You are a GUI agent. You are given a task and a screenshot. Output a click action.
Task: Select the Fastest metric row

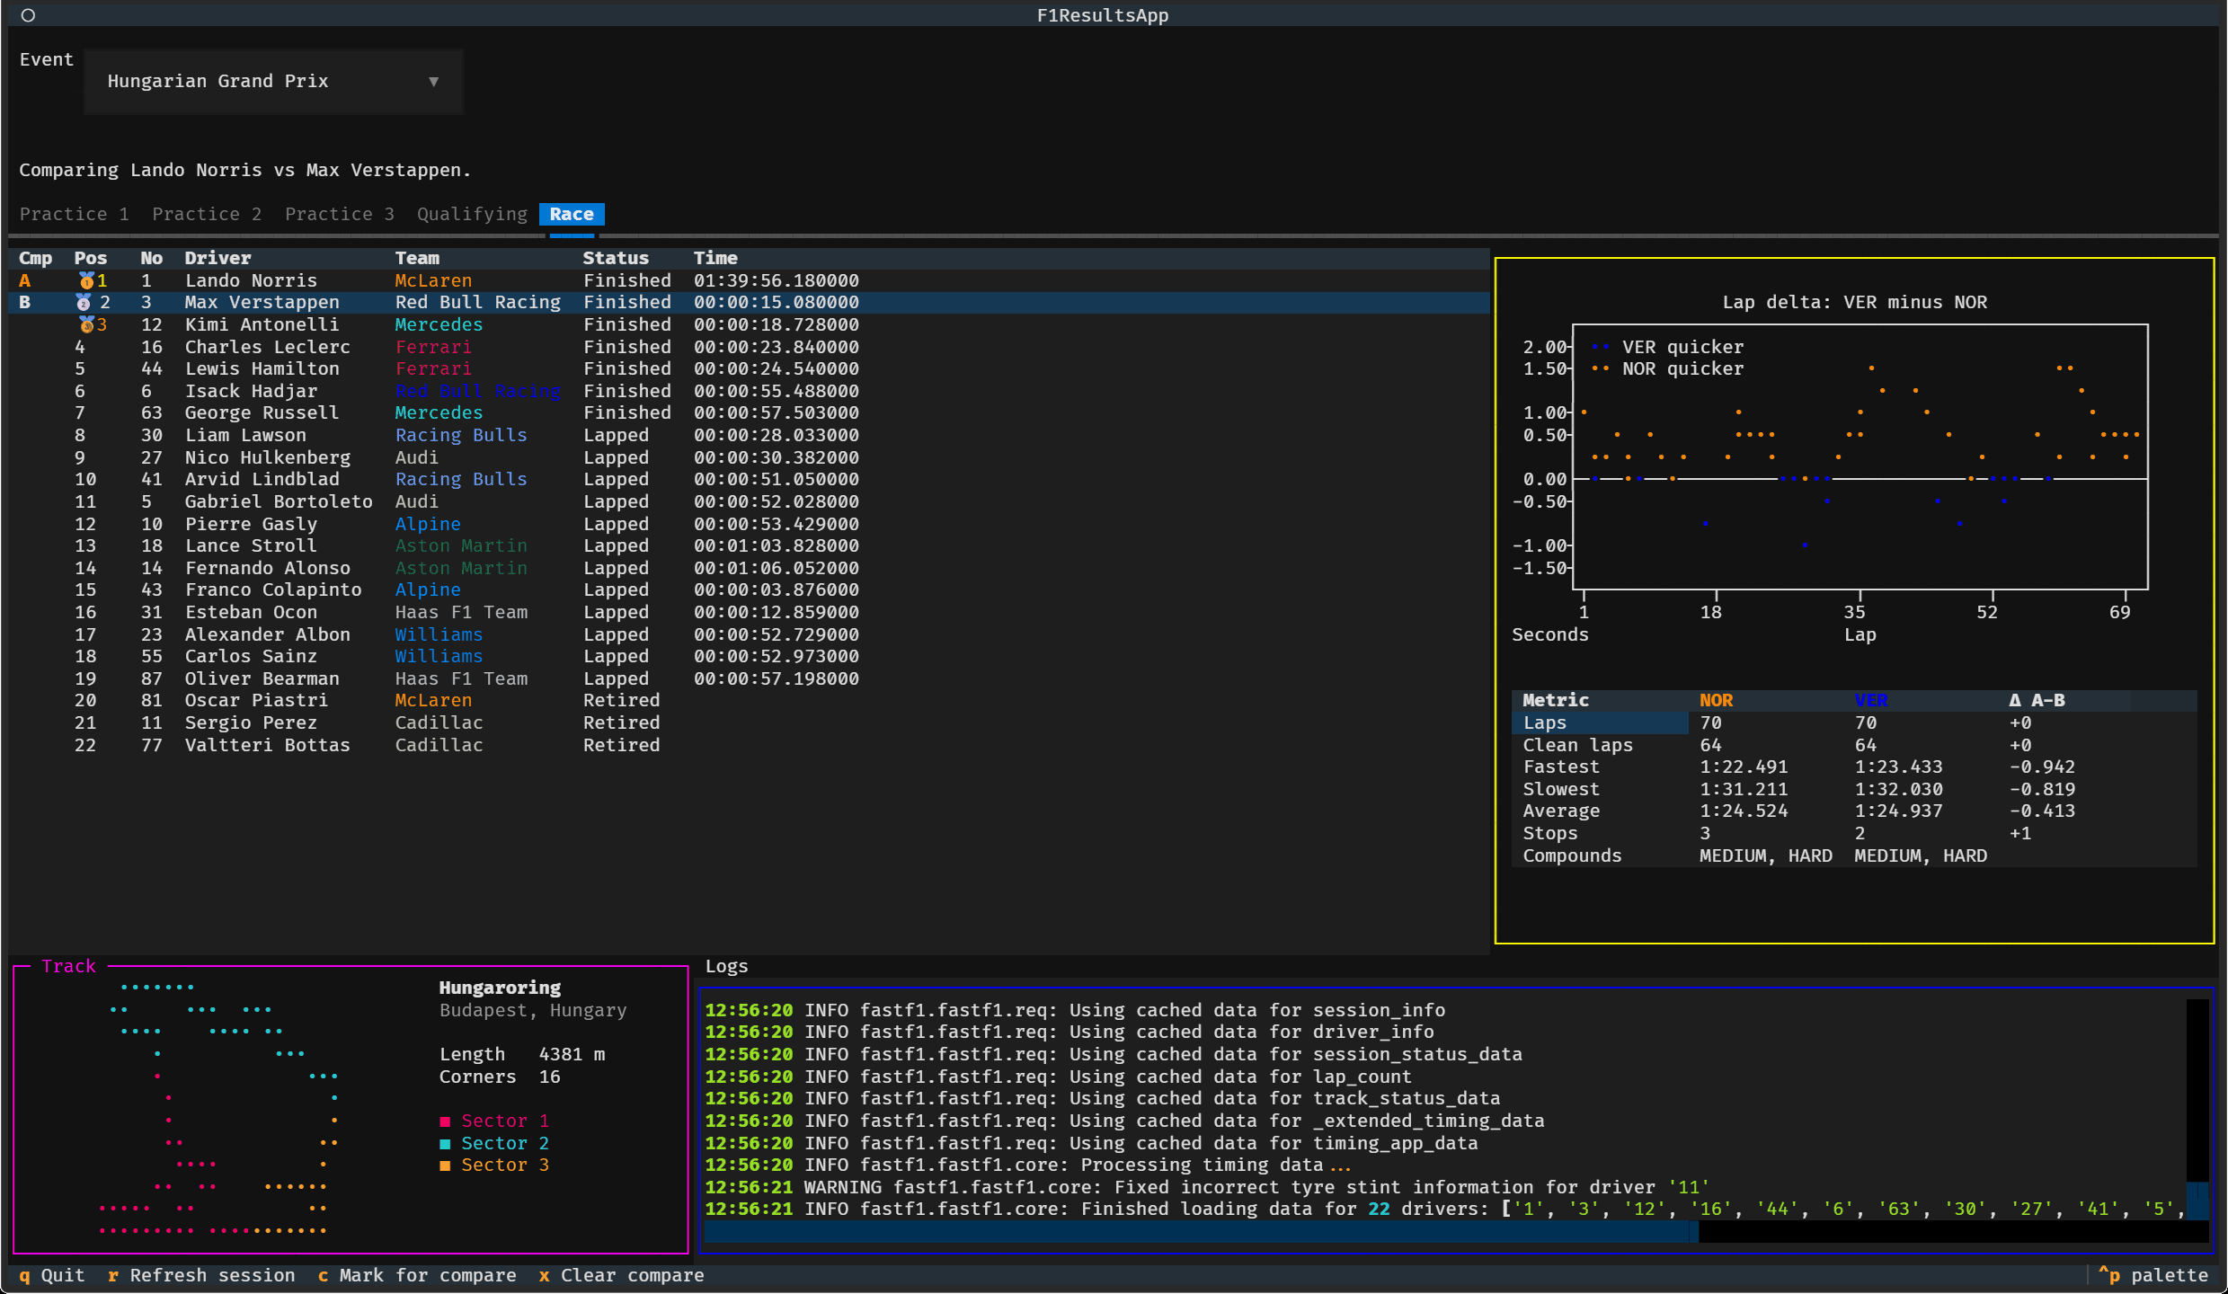(x=1854, y=767)
